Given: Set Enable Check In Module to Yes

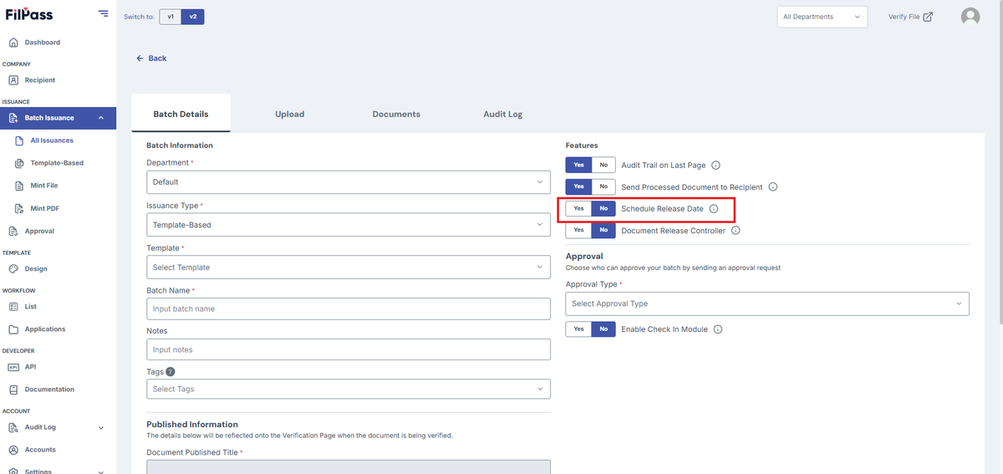Looking at the screenshot, I should 578,329.
